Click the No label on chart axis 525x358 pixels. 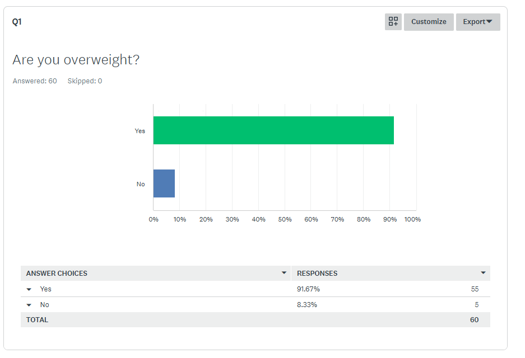click(x=141, y=184)
